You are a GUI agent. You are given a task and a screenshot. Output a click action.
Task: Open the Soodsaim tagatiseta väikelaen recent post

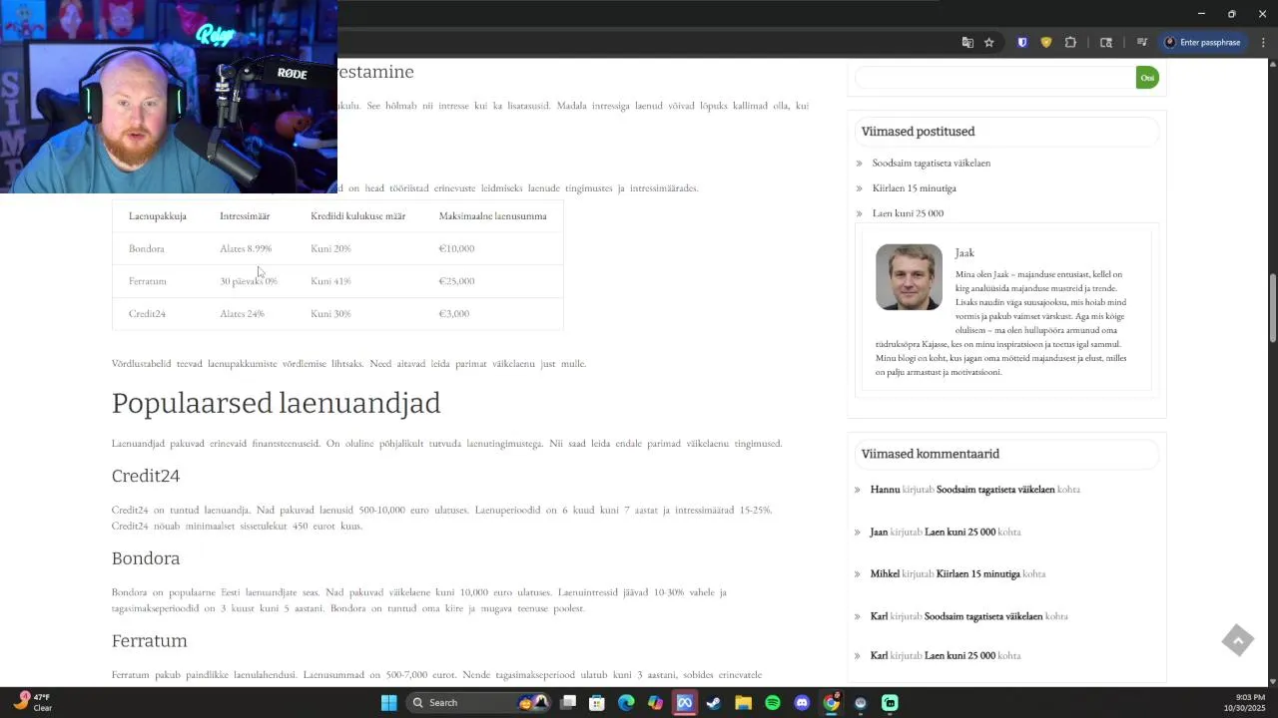(x=931, y=163)
